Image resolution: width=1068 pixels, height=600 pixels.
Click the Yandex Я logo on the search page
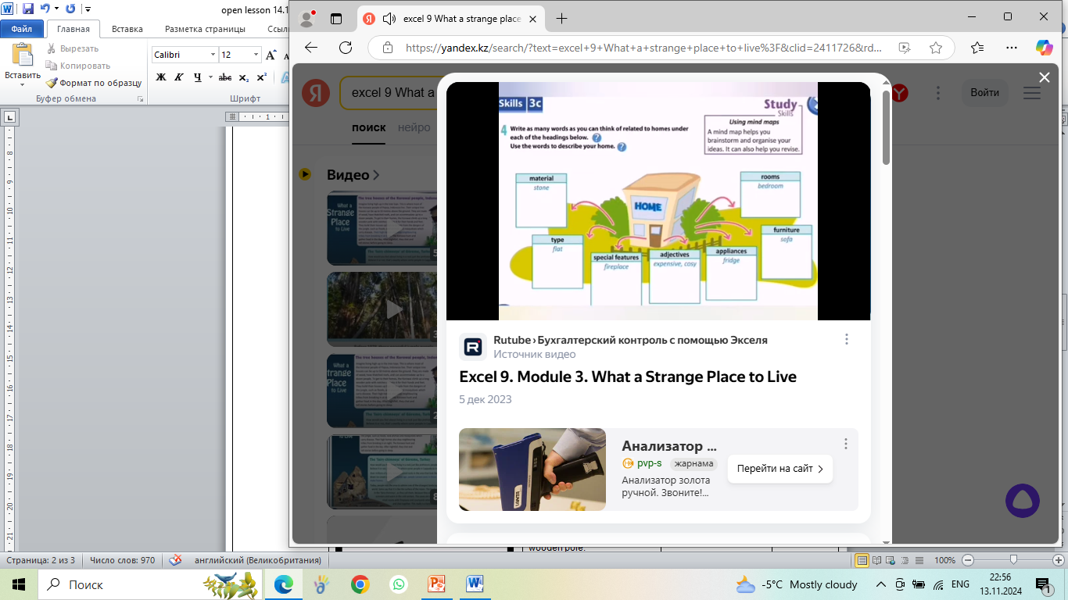tap(316, 93)
